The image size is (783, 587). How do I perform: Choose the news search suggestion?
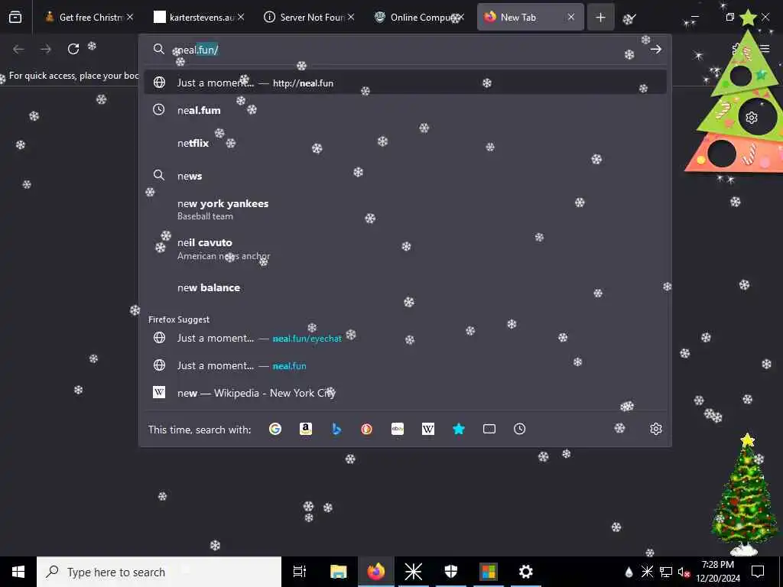coord(405,176)
